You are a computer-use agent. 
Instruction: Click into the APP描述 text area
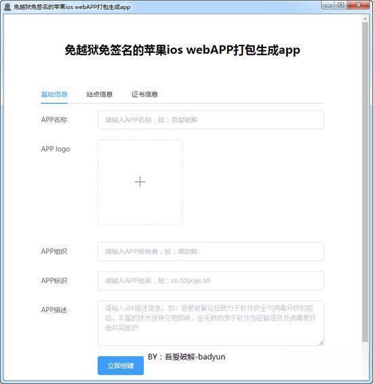coord(211,323)
